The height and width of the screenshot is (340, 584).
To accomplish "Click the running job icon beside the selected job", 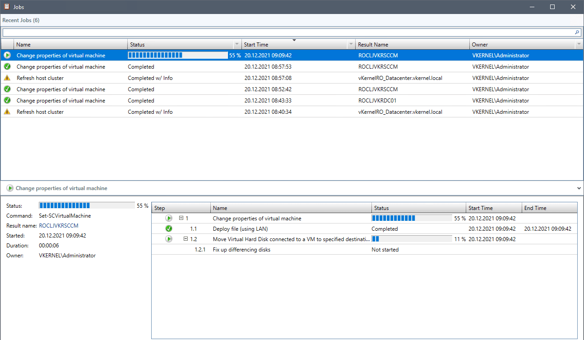I will click(x=7, y=55).
